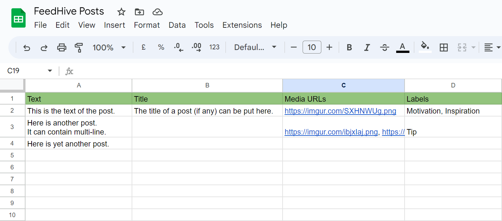Open the Extensions menu
Image resolution: width=502 pixels, height=221 pixels.
242,25
